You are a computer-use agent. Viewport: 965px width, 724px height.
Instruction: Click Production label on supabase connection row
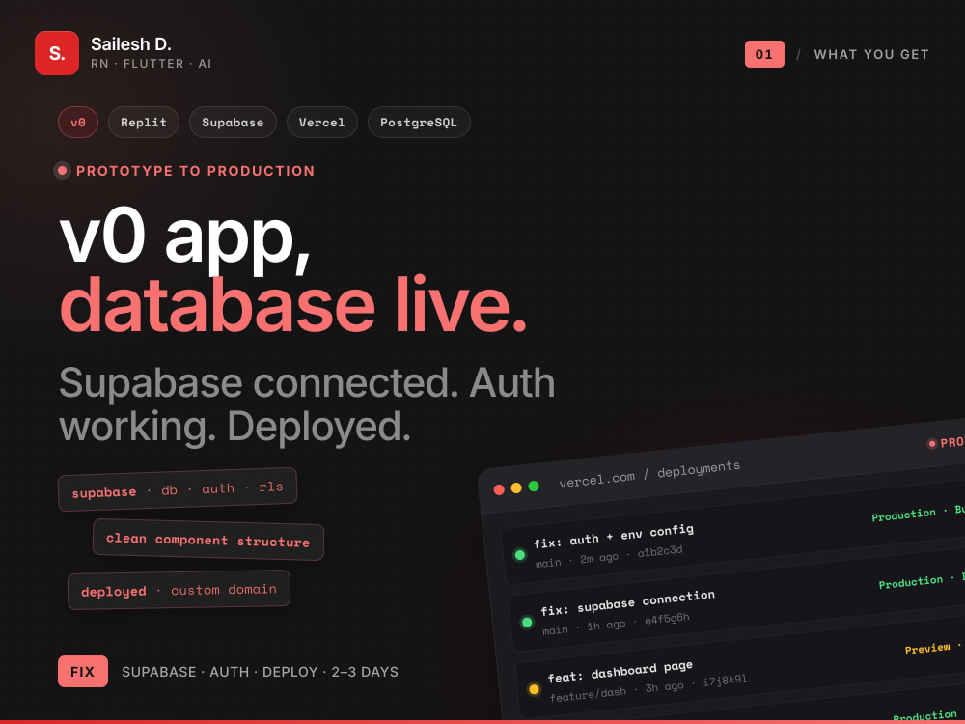pyautogui.click(x=911, y=581)
